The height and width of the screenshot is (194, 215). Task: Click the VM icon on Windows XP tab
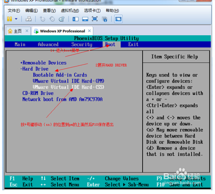(x=36, y=31)
